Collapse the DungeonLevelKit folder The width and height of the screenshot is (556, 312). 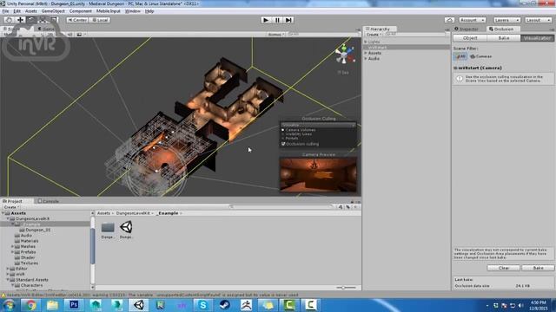click(8, 219)
